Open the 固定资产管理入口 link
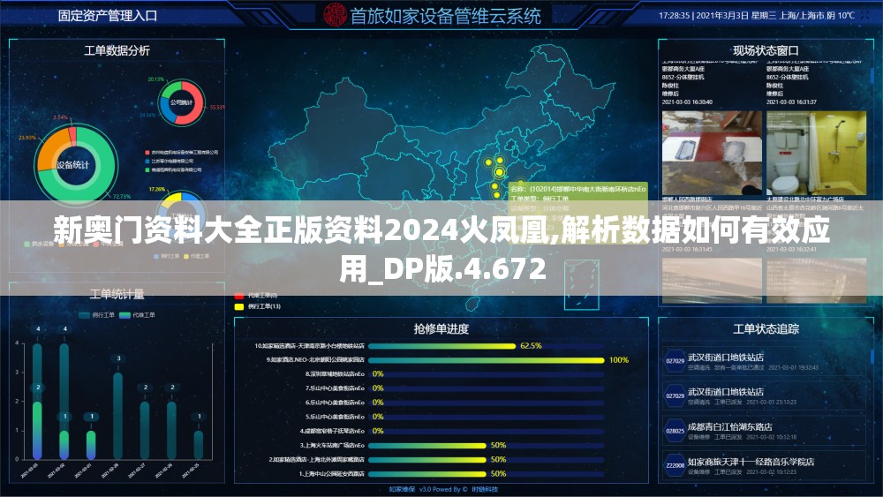883x497 pixels. [x=108, y=15]
